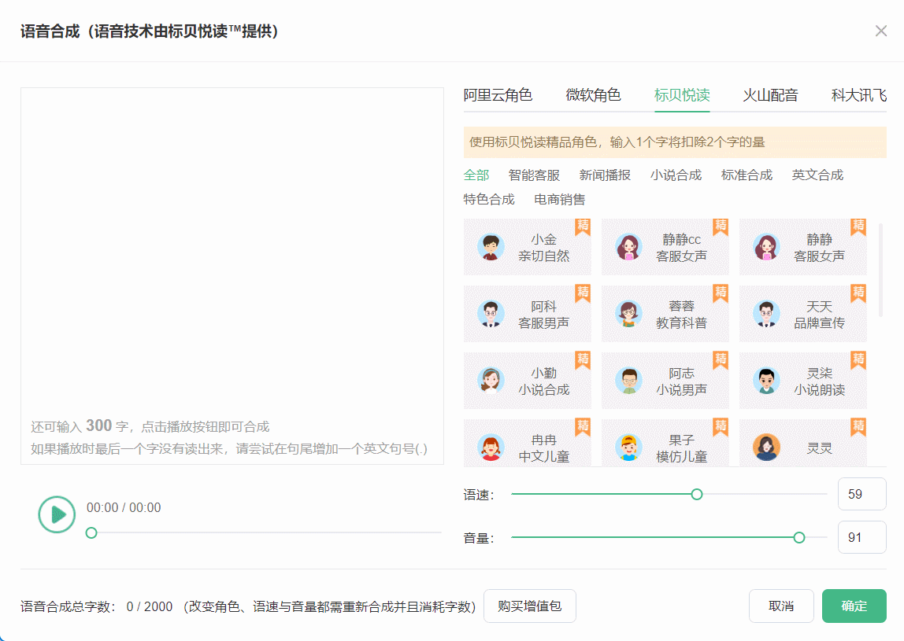
Task: Select the 静静cc voice avatar
Action: [628, 248]
